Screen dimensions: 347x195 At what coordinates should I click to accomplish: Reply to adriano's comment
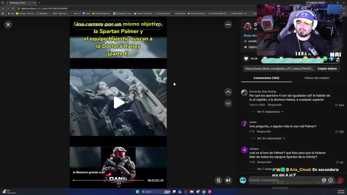[x=264, y=162]
